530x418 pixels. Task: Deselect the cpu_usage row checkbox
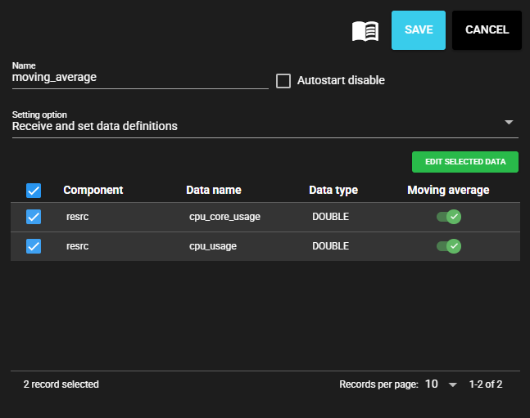pyautogui.click(x=34, y=246)
